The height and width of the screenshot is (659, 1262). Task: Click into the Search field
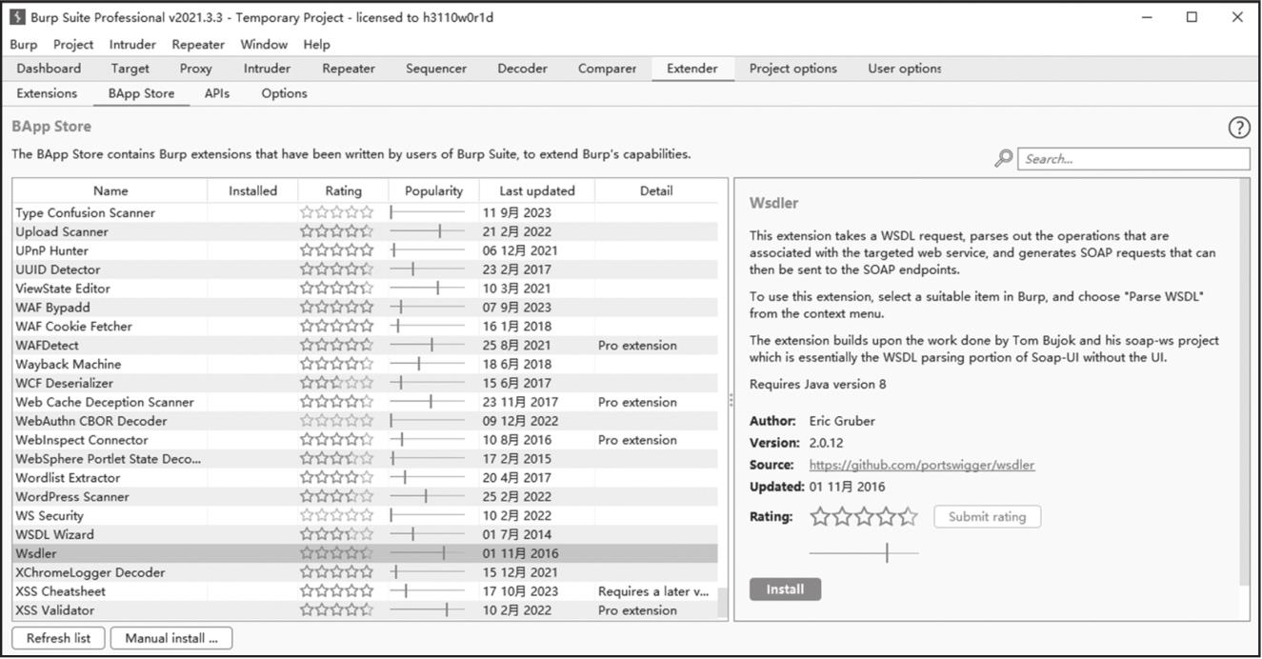tap(1133, 159)
